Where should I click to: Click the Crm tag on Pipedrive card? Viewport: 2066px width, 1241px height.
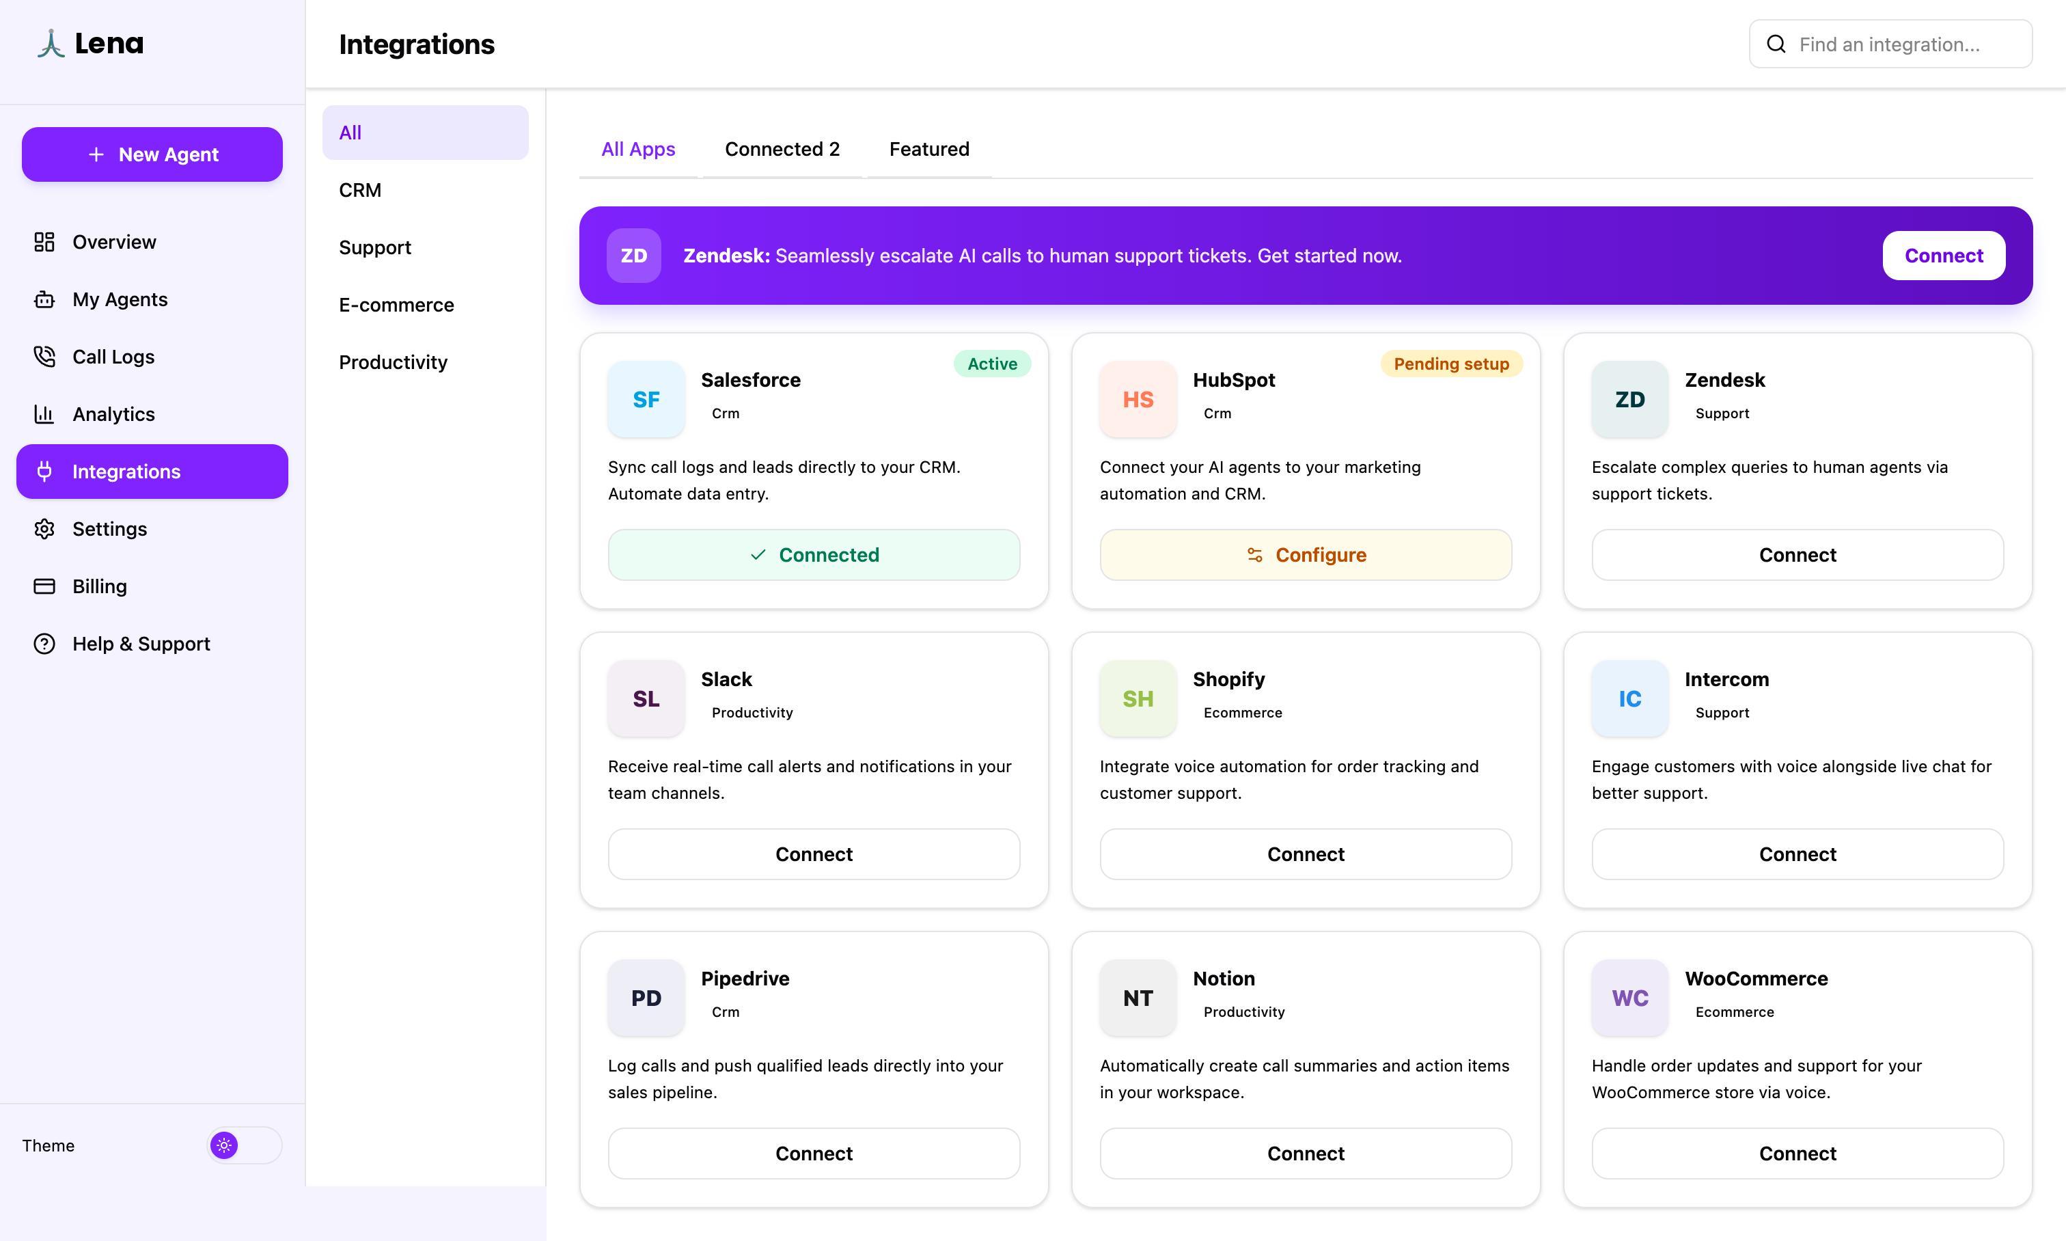pyautogui.click(x=725, y=1012)
